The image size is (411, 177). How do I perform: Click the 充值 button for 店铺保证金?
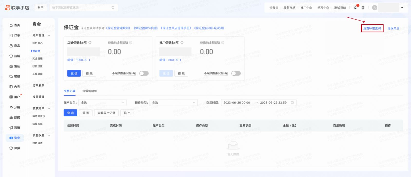point(74,73)
